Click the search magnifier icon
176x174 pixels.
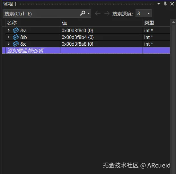[83, 13]
